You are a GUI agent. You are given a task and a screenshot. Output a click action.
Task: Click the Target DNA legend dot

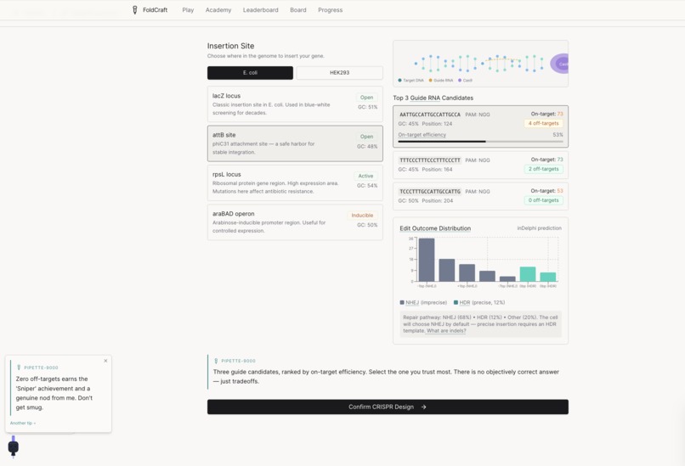point(399,81)
